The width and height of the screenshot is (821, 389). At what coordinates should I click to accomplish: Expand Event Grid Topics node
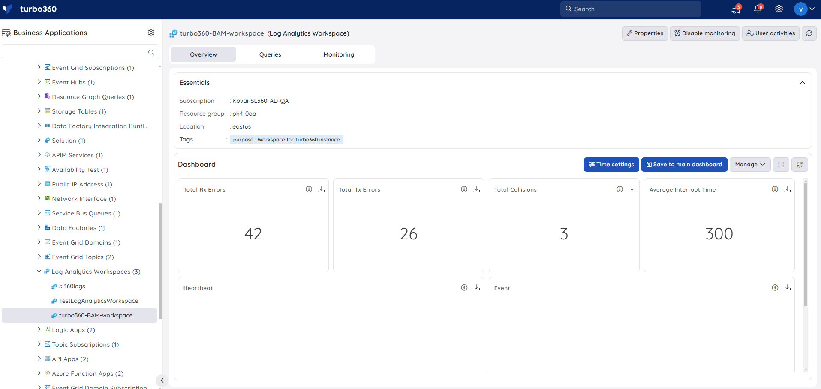[x=39, y=257]
